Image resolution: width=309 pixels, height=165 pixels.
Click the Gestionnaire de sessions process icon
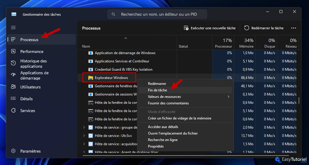[90, 94]
